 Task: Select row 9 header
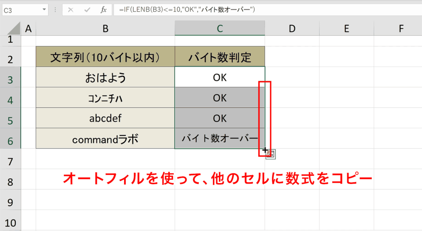click(x=10, y=200)
